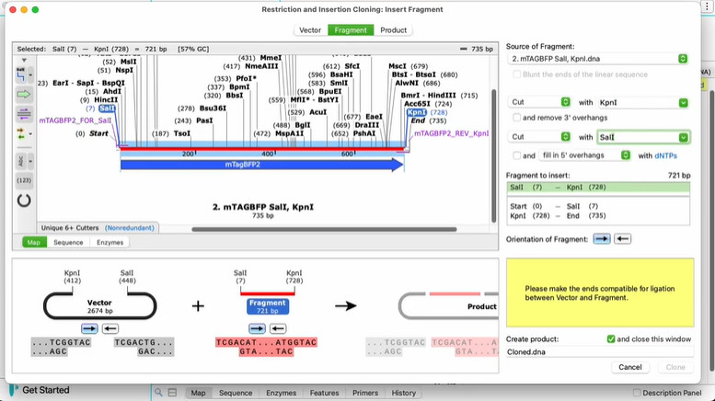Open the History tab in background window
This screenshot has height=401, width=715.
404,393
